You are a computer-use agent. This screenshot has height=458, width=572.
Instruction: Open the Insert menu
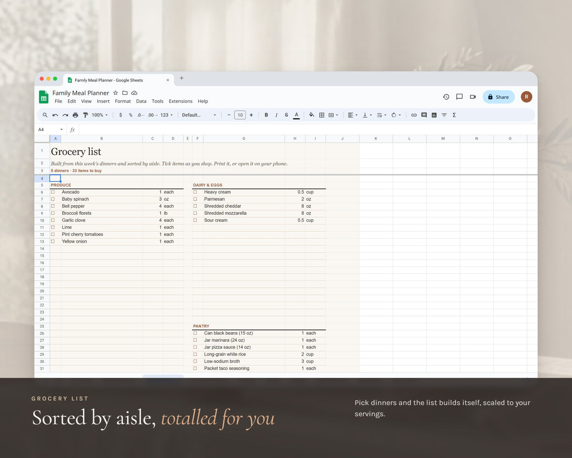103,101
